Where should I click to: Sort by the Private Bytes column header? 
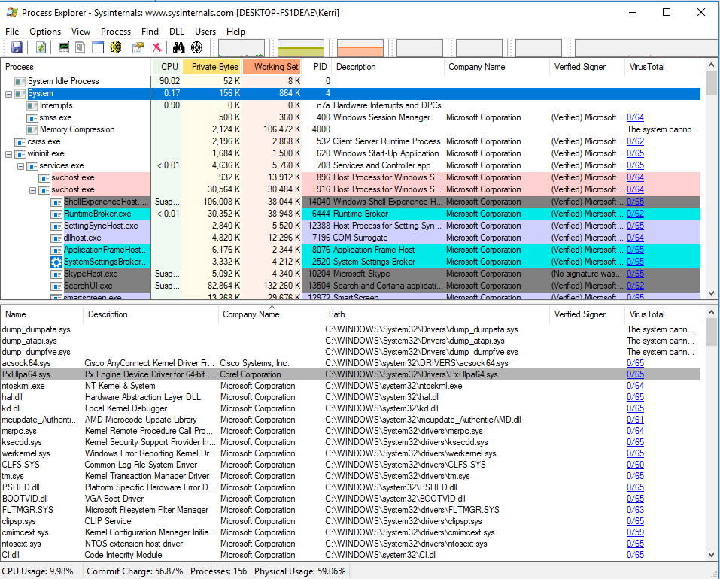[x=214, y=67]
